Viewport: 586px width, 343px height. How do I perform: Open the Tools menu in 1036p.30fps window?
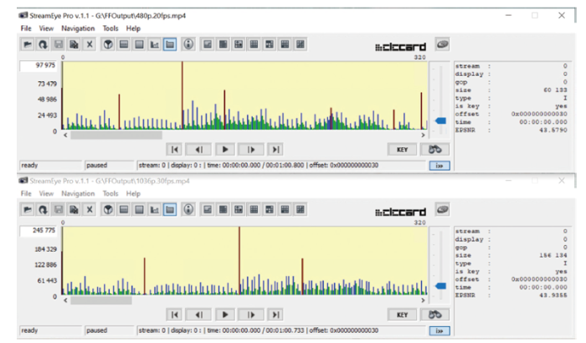click(111, 193)
